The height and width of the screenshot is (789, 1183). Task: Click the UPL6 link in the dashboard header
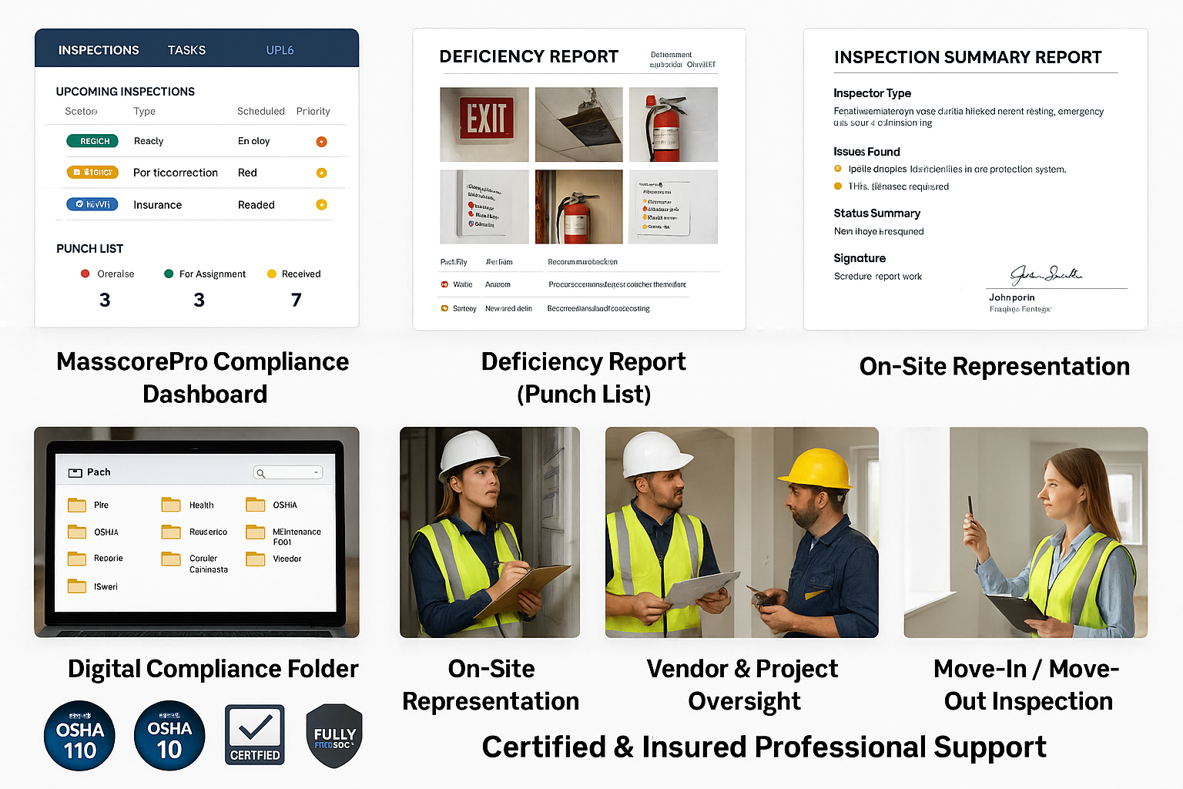pos(280,49)
